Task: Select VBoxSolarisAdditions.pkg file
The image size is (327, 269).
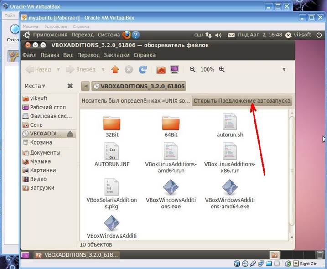Action: (112, 194)
